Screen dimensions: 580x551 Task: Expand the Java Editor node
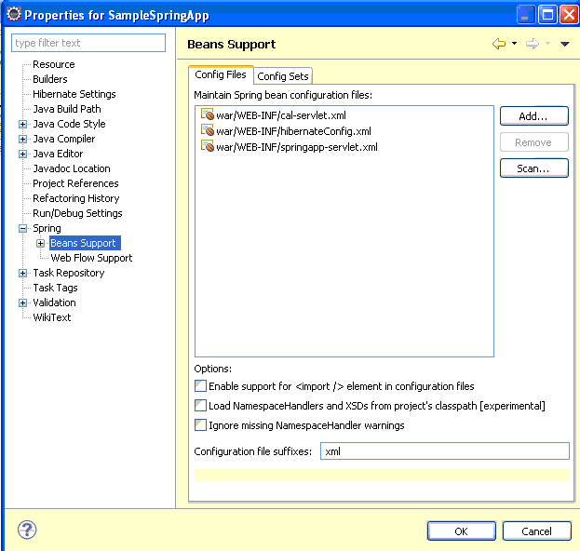[23, 154]
